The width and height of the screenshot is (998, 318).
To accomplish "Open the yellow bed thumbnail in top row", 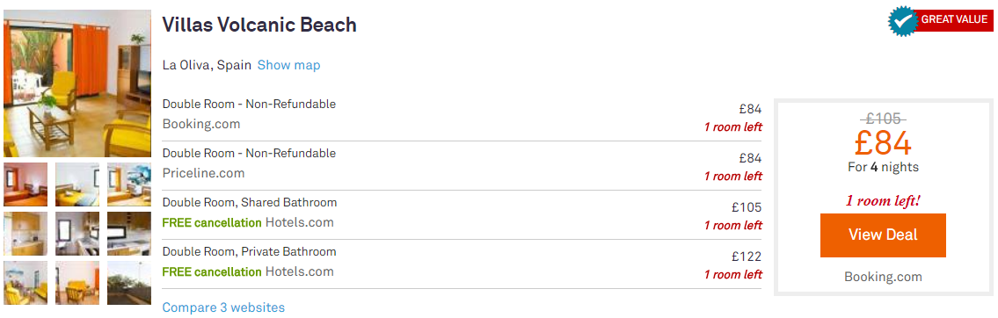I will click(x=77, y=184).
